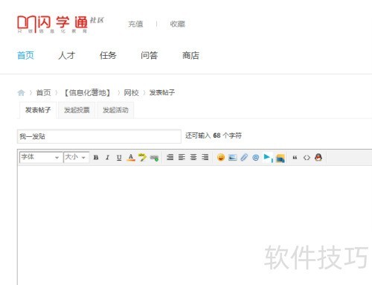Click 发表帖子 in the breadcrumb

pos(162,93)
